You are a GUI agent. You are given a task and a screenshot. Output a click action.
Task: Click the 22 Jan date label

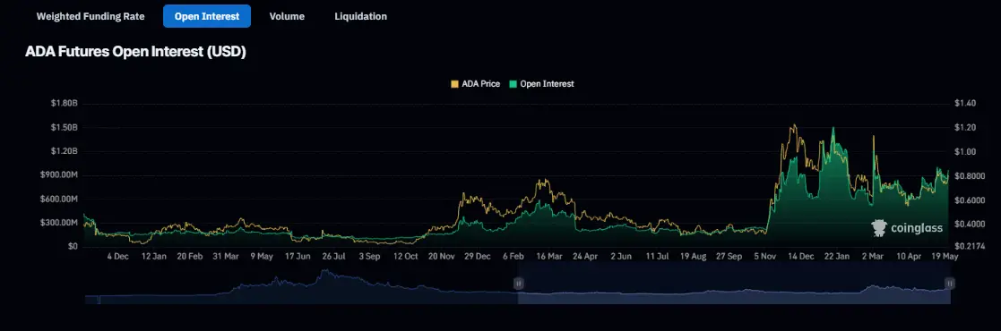pos(837,257)
